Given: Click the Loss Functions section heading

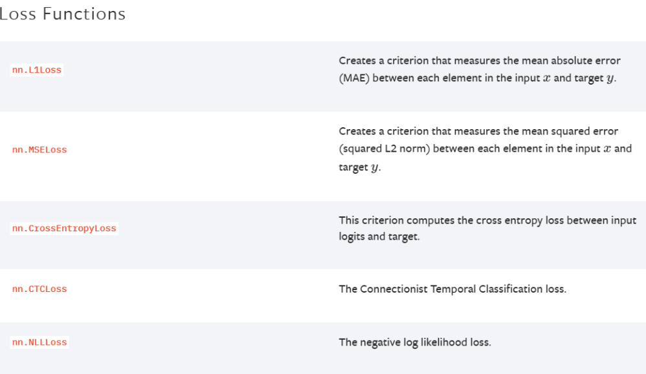Looking at the screenshot, I should coord(63,14).
